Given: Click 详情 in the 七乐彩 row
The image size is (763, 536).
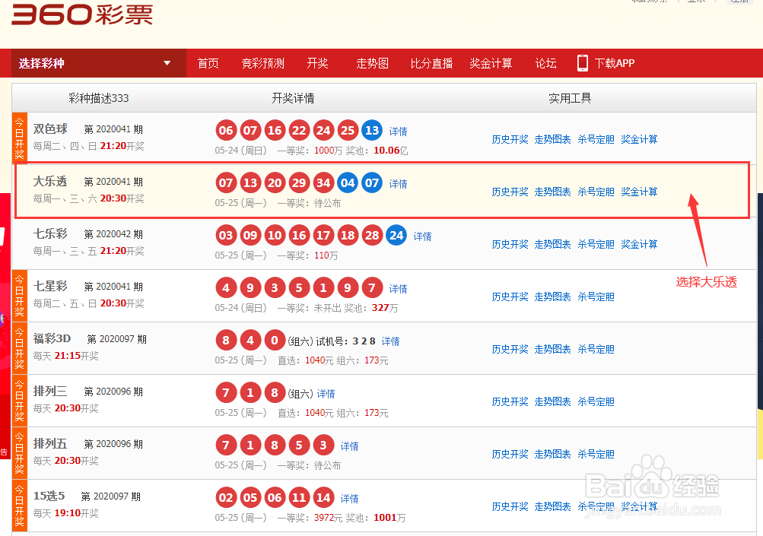Looking at the screenshot, I should (422, 236).
